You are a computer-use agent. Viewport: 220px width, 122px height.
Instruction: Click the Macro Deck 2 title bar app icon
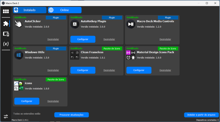(x=3, y=3)
